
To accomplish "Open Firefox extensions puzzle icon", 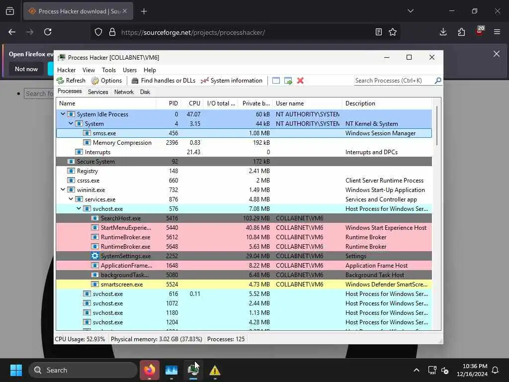I will (461, 32).
